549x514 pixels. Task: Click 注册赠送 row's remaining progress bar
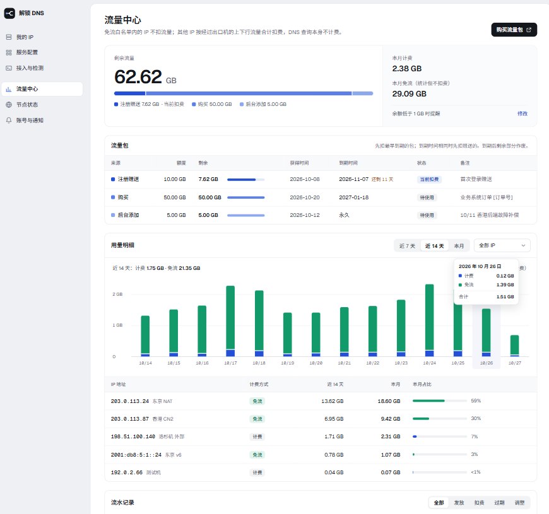click(246, 180)
